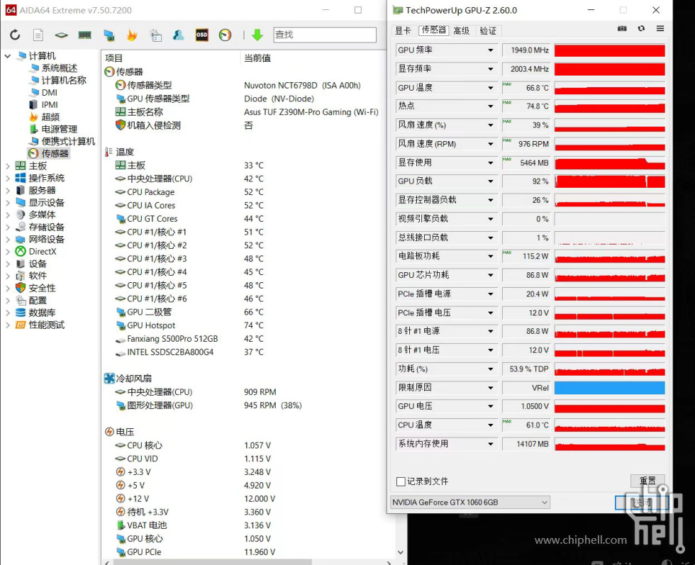Image resolution: width=695 pixels, height=565 pixels.
Task: Open dropdown for 显存使用 sensor
Action: [490, 162]
